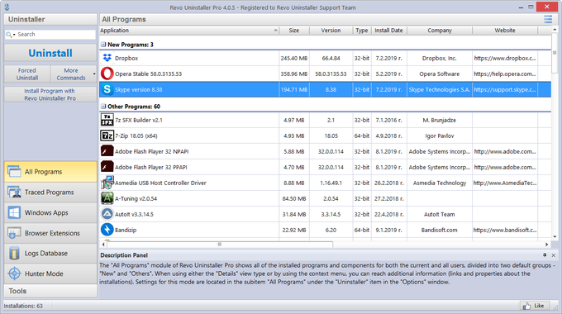The width and height of the screenshot is (562, 314).
Task: Click the Dropbox program icon
Action: pos(107,58)
